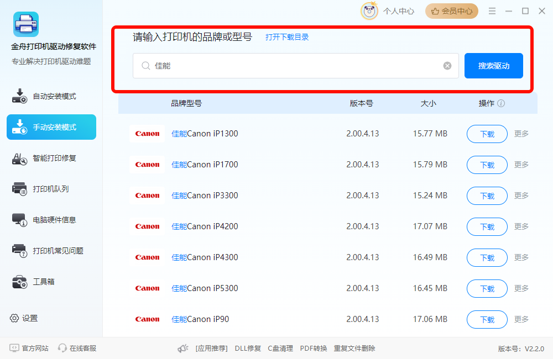553x359 pixels.
Task: Click the info icon beside 操作
Action: [x=501, y=103]
